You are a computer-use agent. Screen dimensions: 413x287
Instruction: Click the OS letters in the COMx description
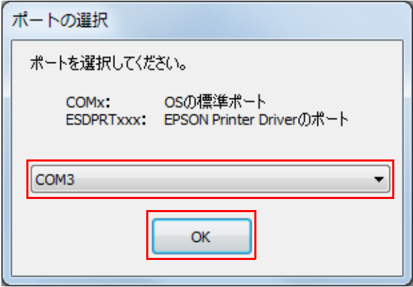pyautogui.click(x=173, y=103)
